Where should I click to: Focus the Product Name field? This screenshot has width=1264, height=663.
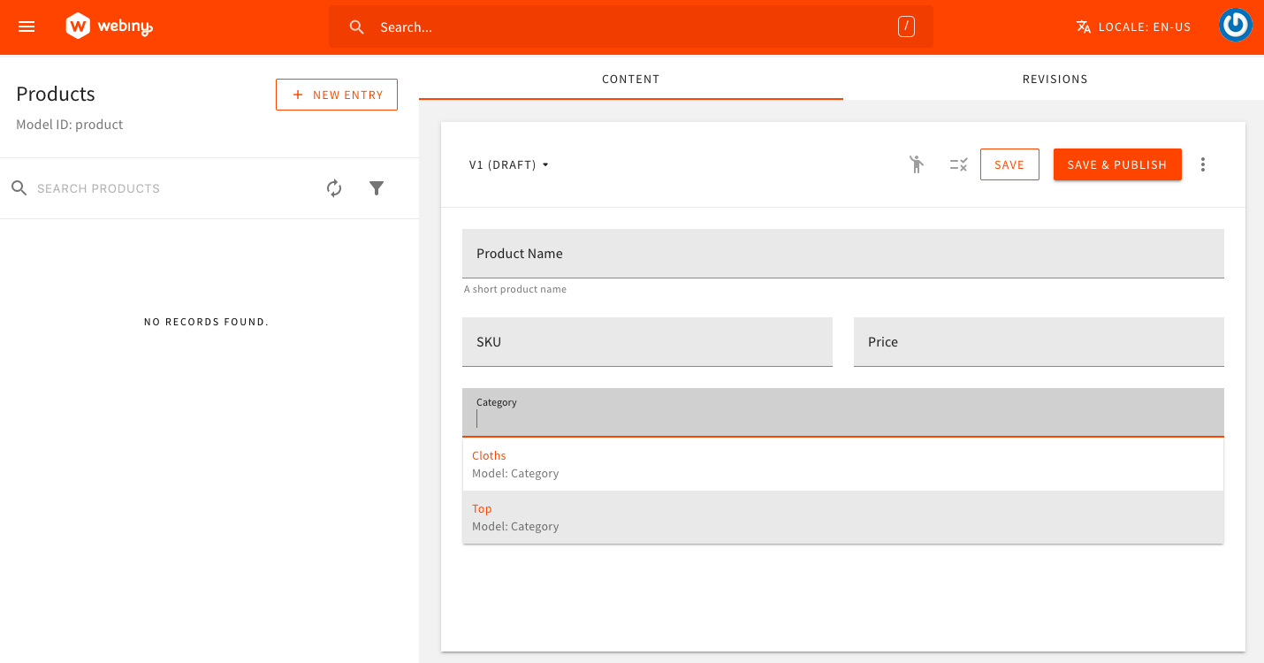pyautogui.click(x=842, y=254)
